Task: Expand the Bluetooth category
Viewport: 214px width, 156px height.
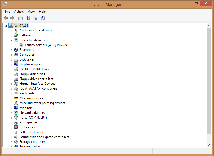Action: pyautogui.click(x=11, y=50)
